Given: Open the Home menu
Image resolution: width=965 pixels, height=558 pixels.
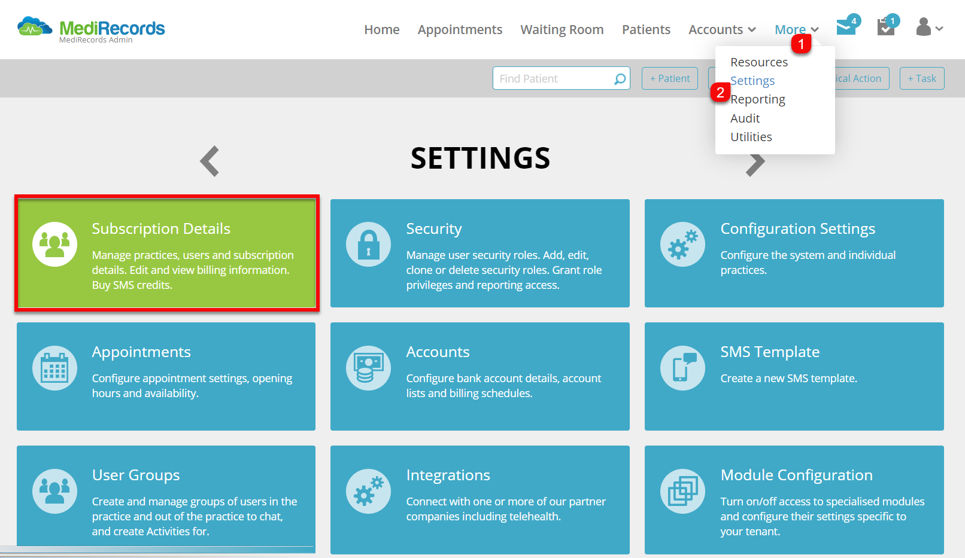Looking at the screenshot, I should 382,29.
